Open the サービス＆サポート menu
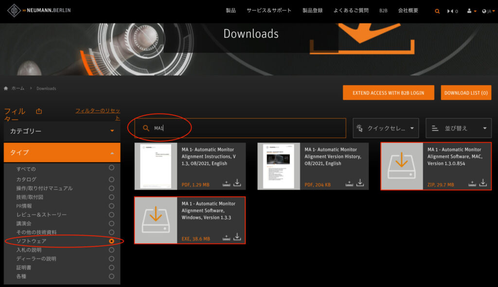This screenshot has height=287, width=498. [269, 11]
